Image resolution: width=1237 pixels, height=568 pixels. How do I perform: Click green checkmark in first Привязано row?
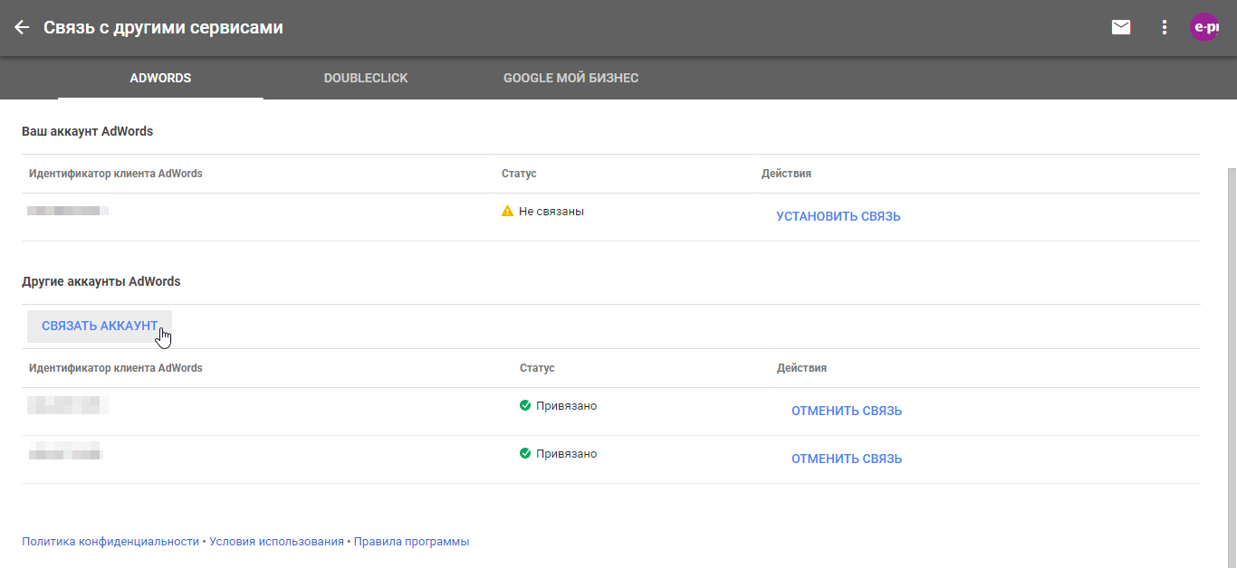tap(525, 406)
